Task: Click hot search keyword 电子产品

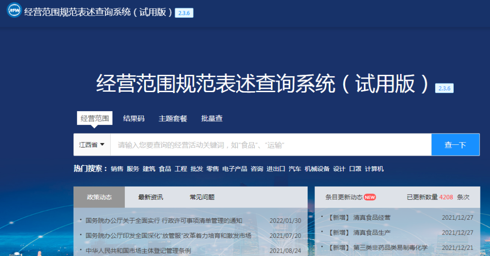Action: (x=235, y=169)
